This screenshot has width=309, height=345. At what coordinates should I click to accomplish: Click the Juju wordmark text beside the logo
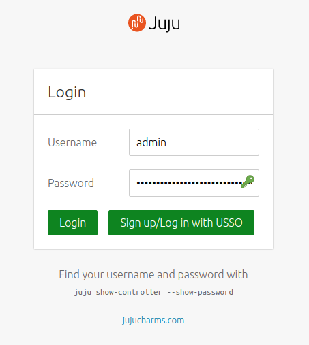164,24
